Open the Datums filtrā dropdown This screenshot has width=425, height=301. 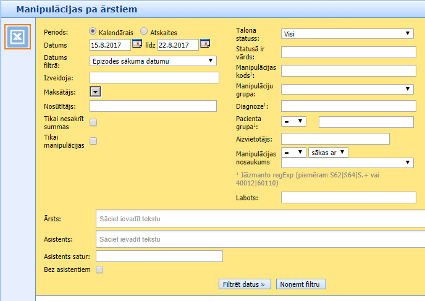pyautogui.click(x=153, y=61)
